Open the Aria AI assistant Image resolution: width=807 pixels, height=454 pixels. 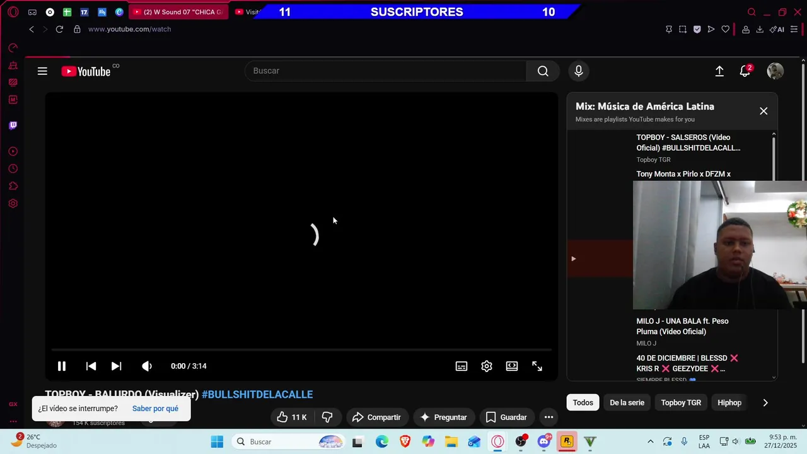777,29
